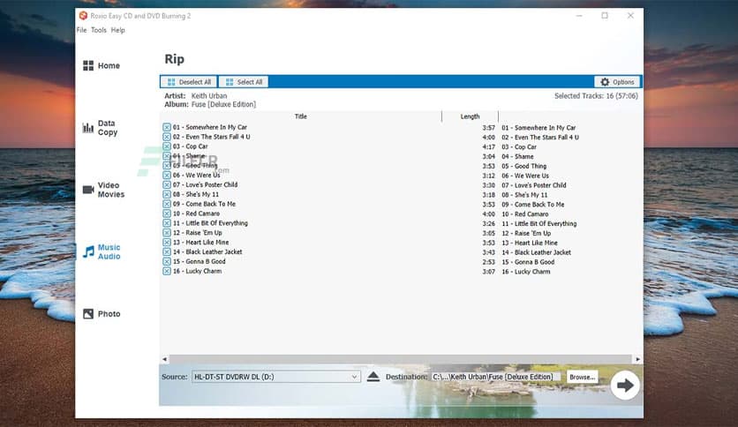Viewport: 738px width, 427px height.
Task: Click the Title column header
Action: point(301,116)
